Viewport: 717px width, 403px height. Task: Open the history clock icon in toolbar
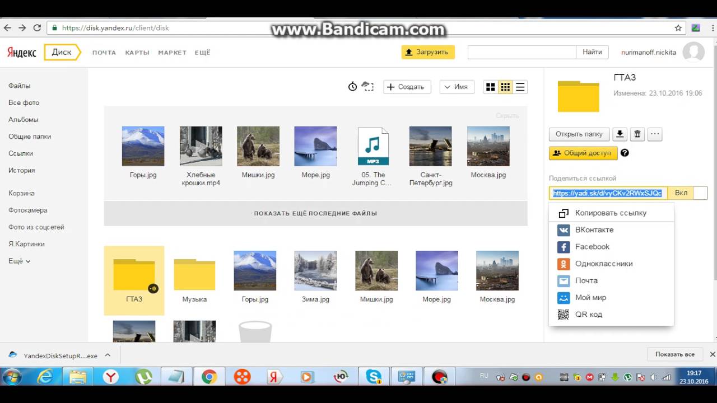click(352, 87)
